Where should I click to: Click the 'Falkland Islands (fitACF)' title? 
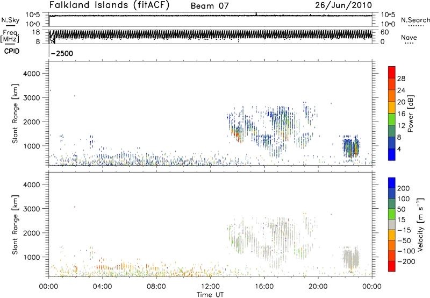coord(109,5)
